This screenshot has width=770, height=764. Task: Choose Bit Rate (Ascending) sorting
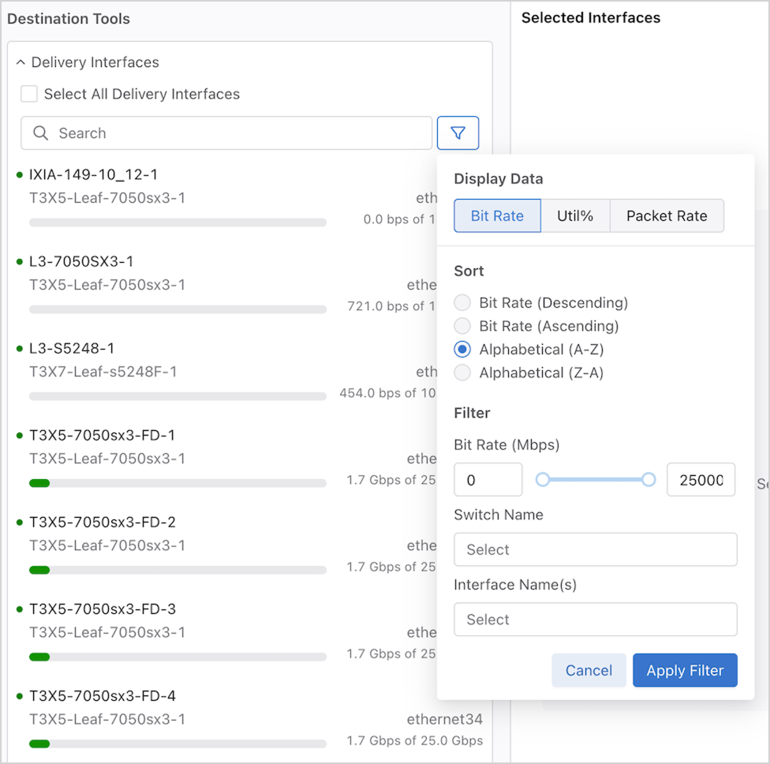463,326
